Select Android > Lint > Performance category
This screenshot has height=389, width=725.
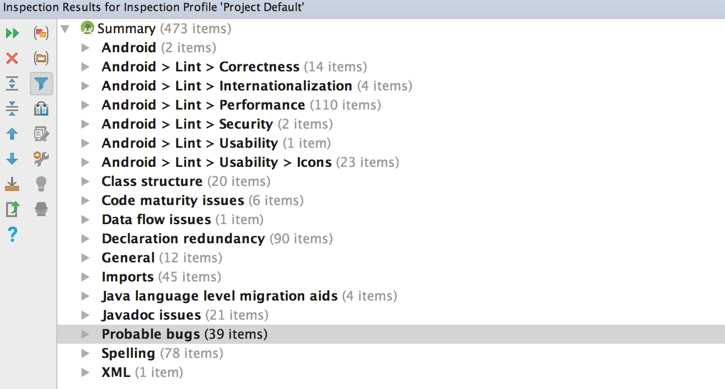point(203,105)
